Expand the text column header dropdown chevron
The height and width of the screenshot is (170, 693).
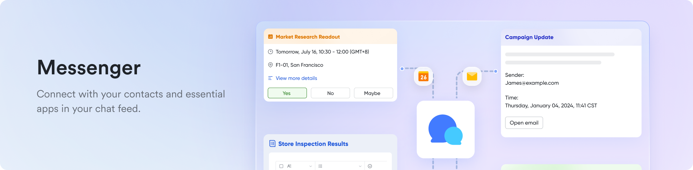[x=311, y=166]
